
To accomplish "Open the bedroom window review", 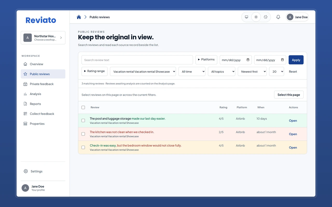I will coord(293,147).
